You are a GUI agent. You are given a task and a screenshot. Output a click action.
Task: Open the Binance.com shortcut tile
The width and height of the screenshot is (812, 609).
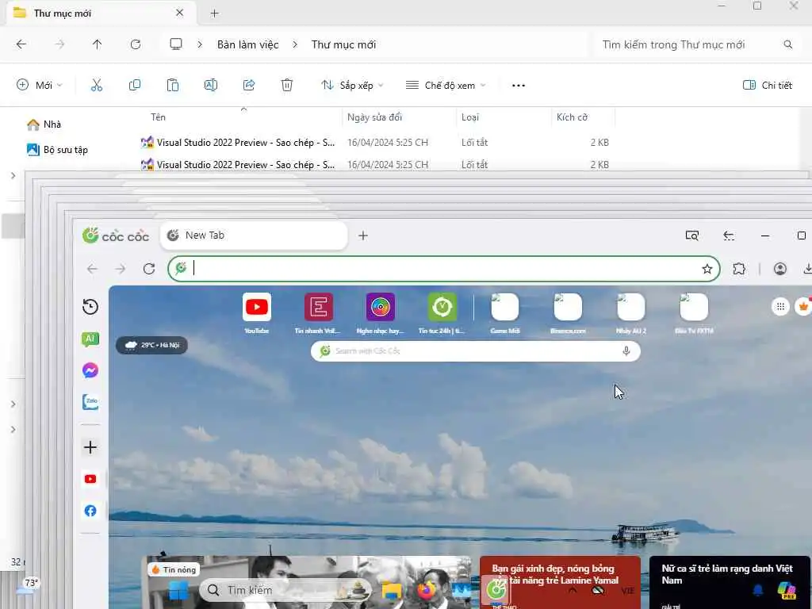(568, 312)
